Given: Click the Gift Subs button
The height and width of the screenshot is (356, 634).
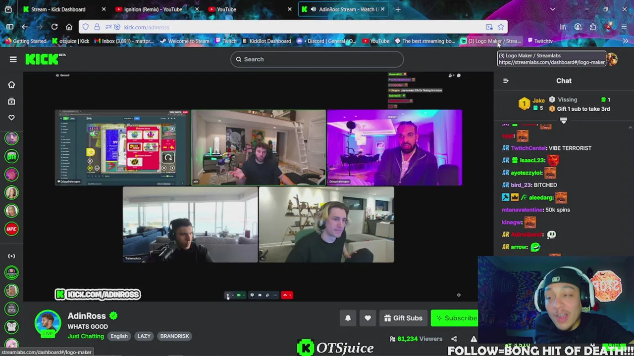Looking at the screenshot, I should (x=403, y=318).
